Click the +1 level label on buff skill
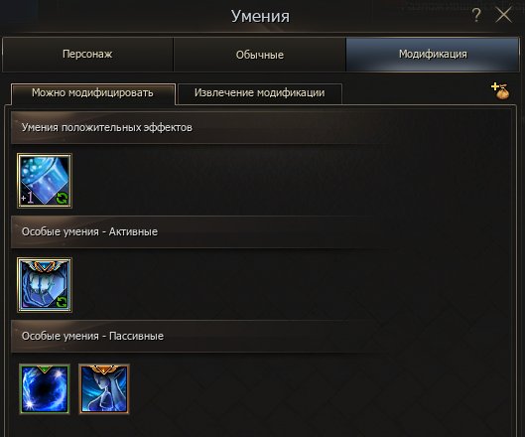This screenshot has width=525, height=437. pyautogui.click(x=27, y=198)
